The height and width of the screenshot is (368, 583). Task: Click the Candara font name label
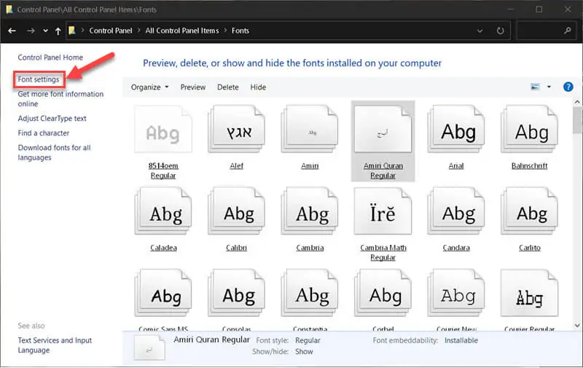coord(456,248)
